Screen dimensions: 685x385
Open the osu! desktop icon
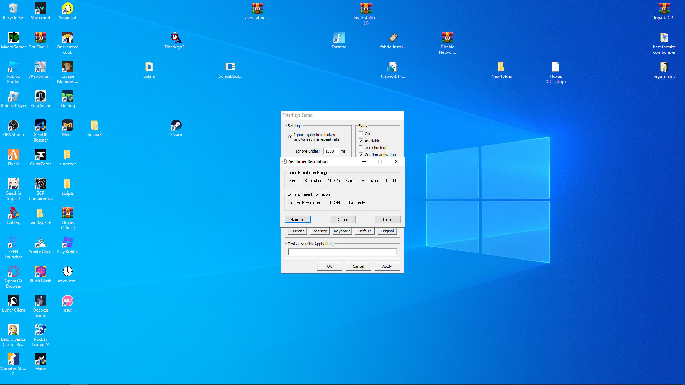pos(67,301)
